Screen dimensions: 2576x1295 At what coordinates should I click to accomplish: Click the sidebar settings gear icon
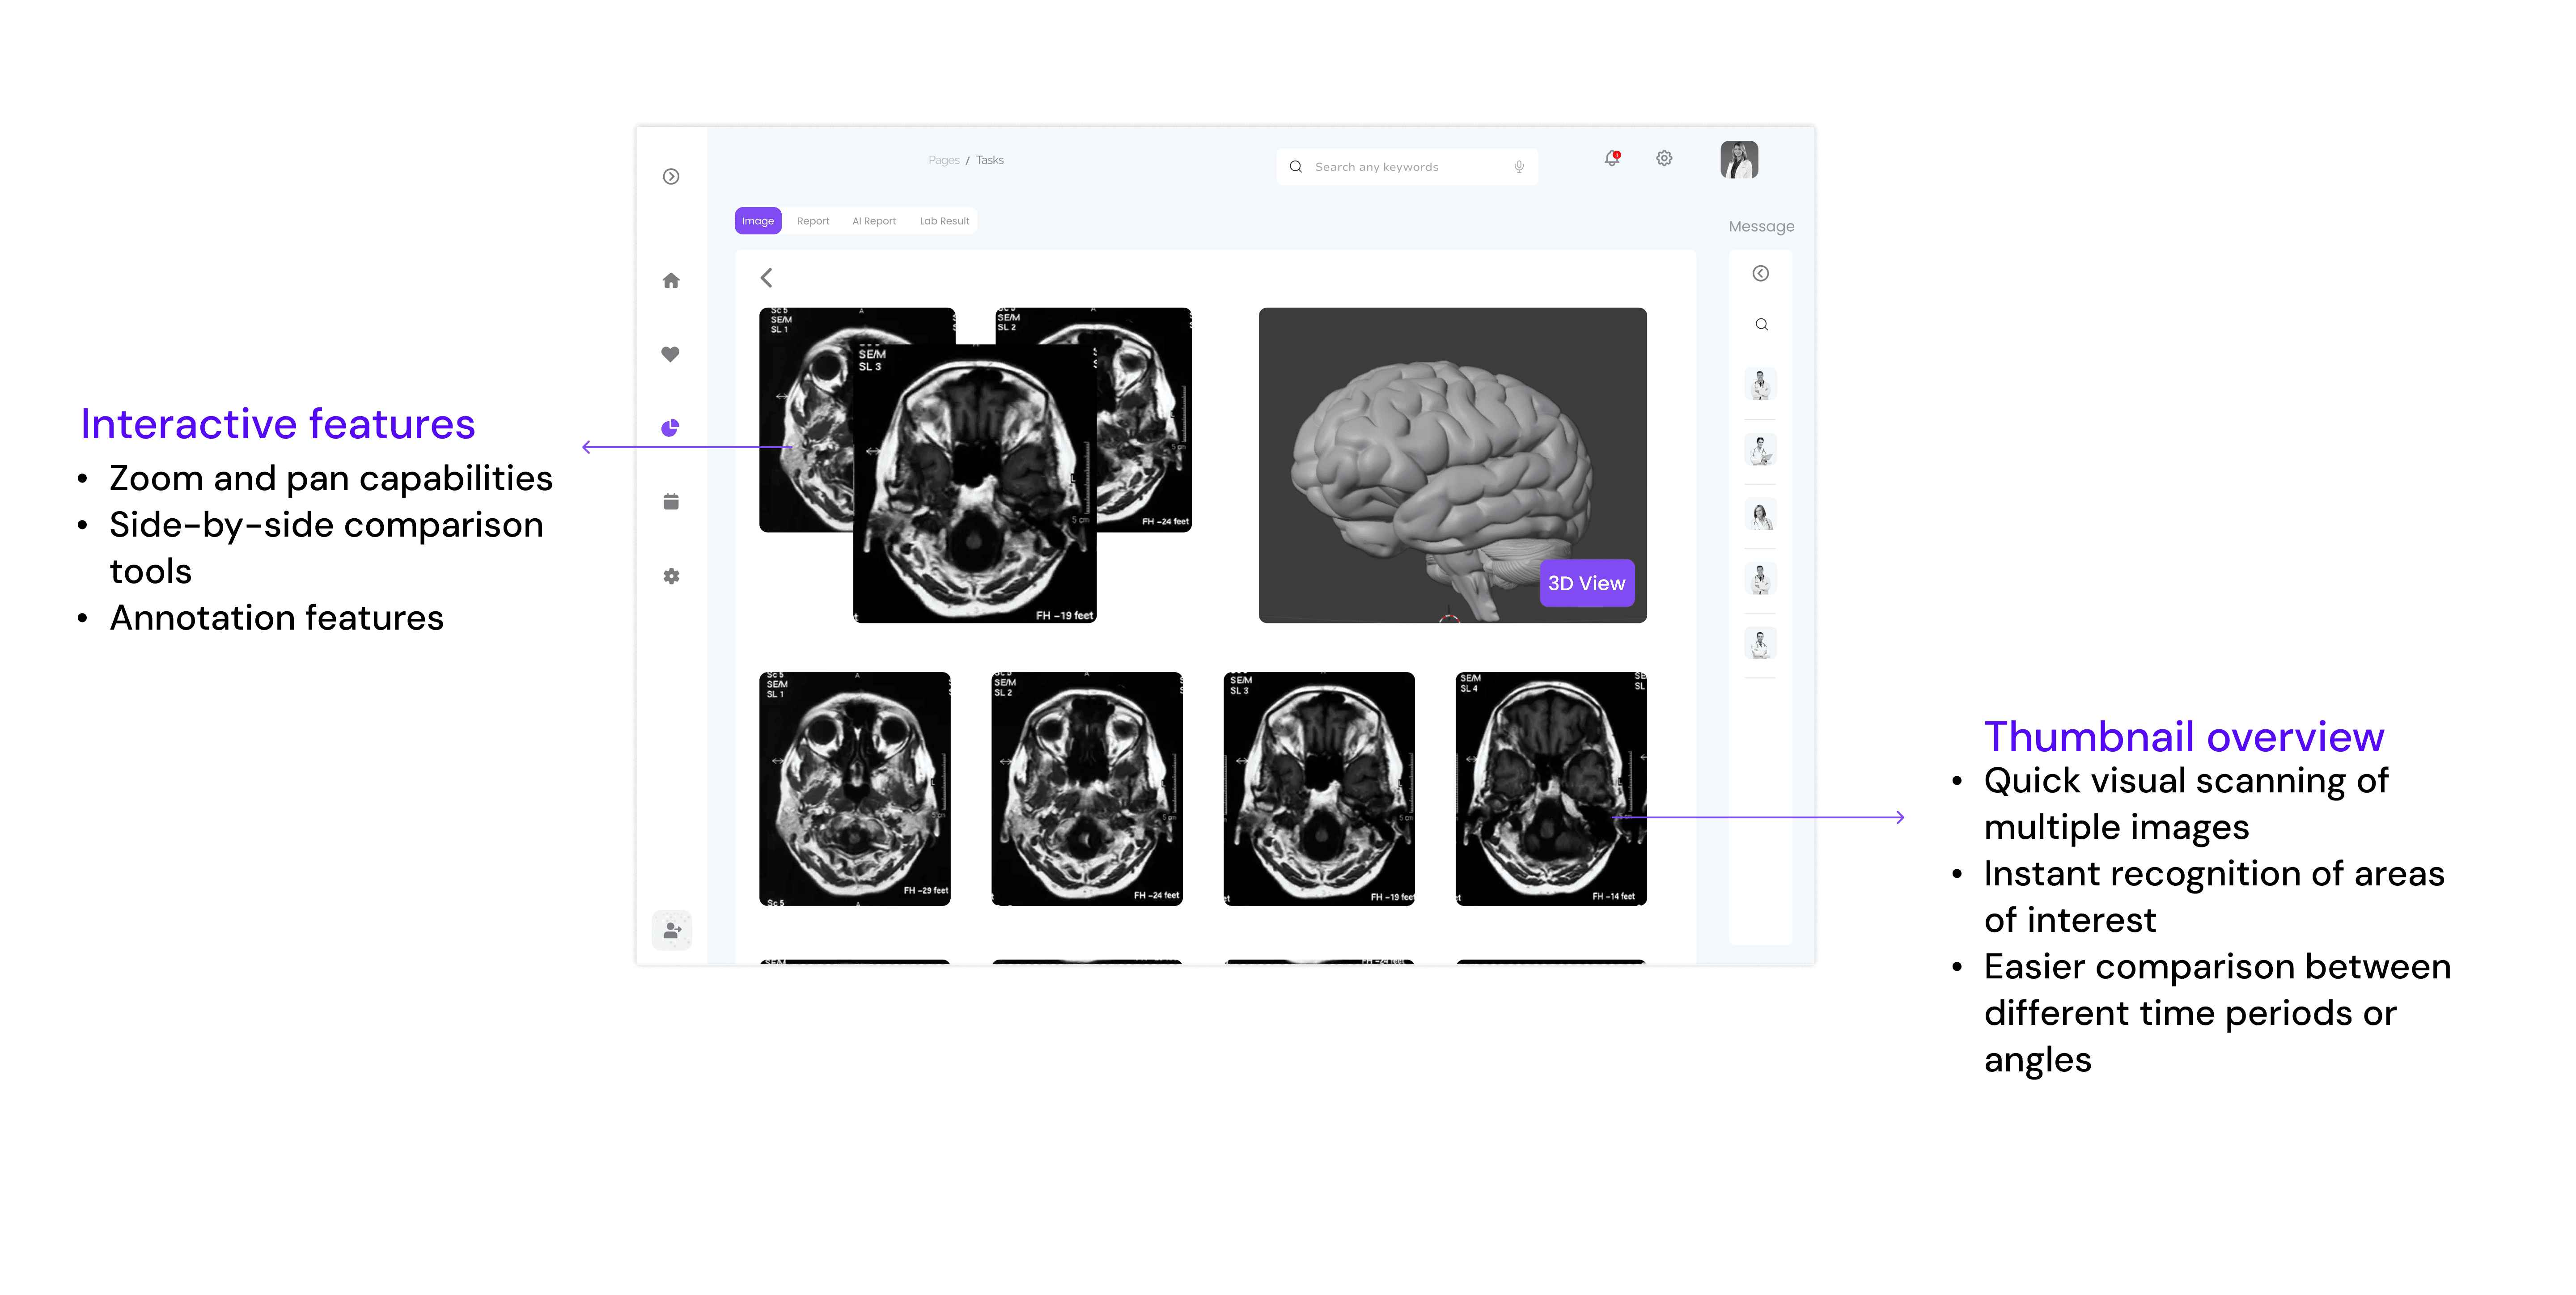[x=671, y=576]
